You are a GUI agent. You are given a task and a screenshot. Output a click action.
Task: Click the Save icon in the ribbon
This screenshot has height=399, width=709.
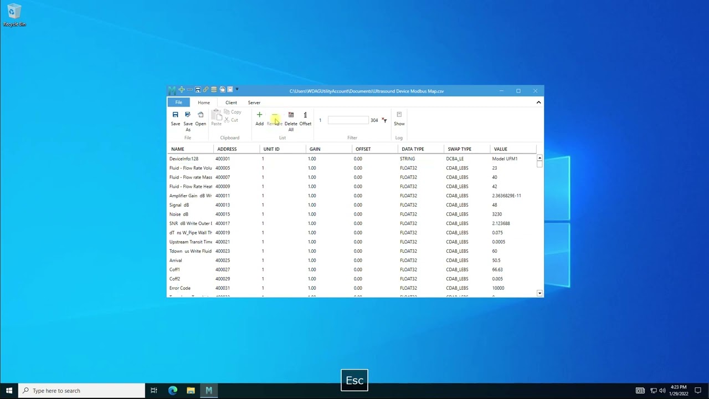(x=175, y=115)
